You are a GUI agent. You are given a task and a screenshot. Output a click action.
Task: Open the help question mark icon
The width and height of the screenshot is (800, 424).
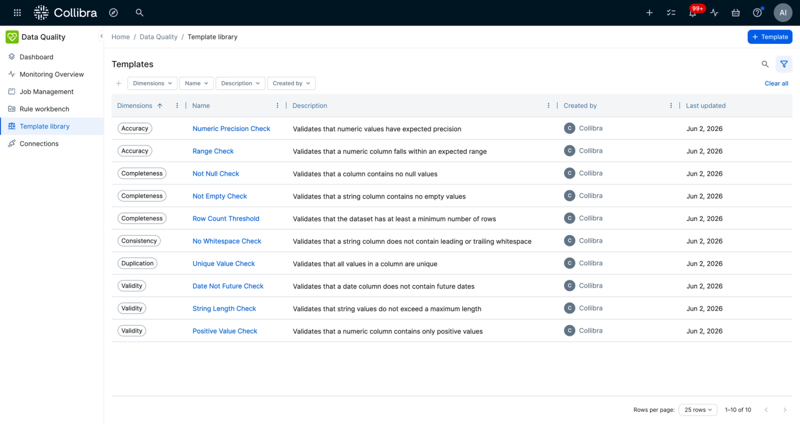757,12
